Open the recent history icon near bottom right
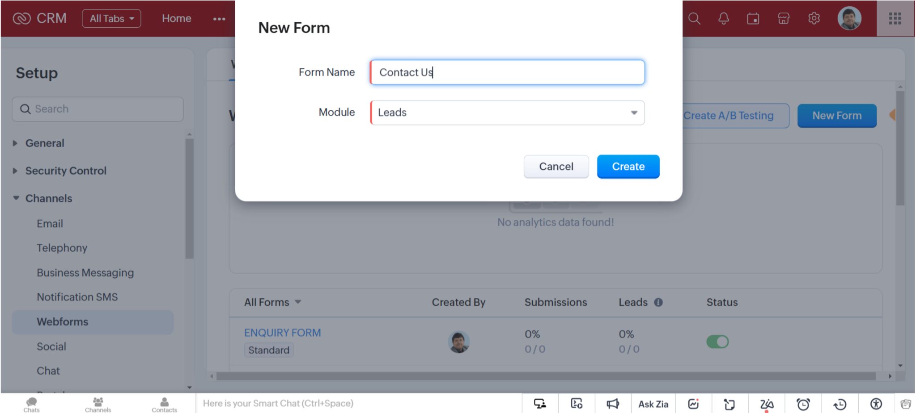The image size is (916, 413). (840, 404)
